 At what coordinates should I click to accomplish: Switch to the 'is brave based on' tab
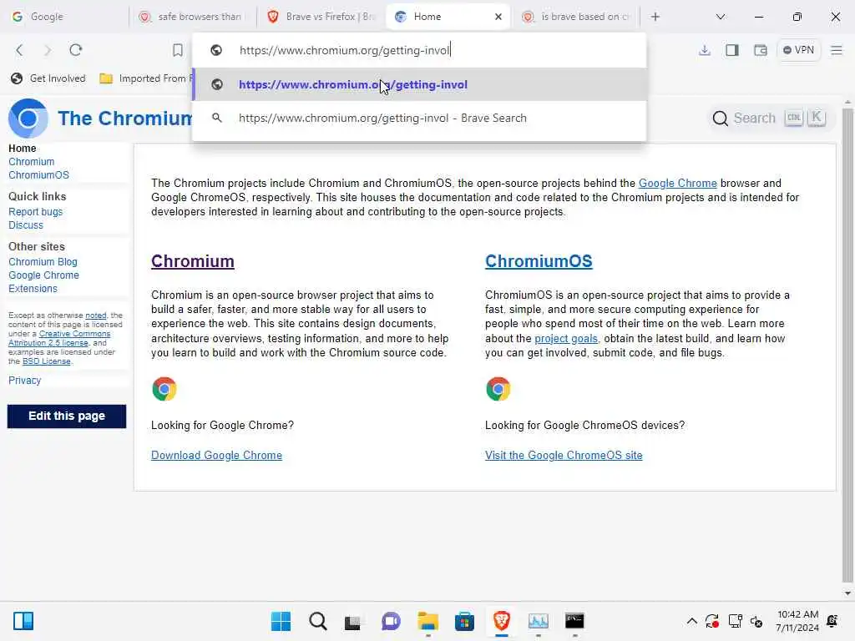576,17
